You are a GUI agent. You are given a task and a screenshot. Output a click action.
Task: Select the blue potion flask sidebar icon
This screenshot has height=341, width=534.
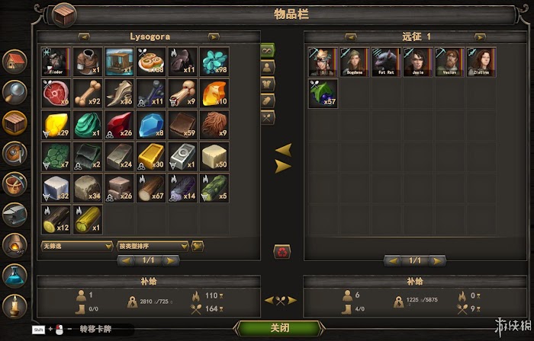point(14,276)
